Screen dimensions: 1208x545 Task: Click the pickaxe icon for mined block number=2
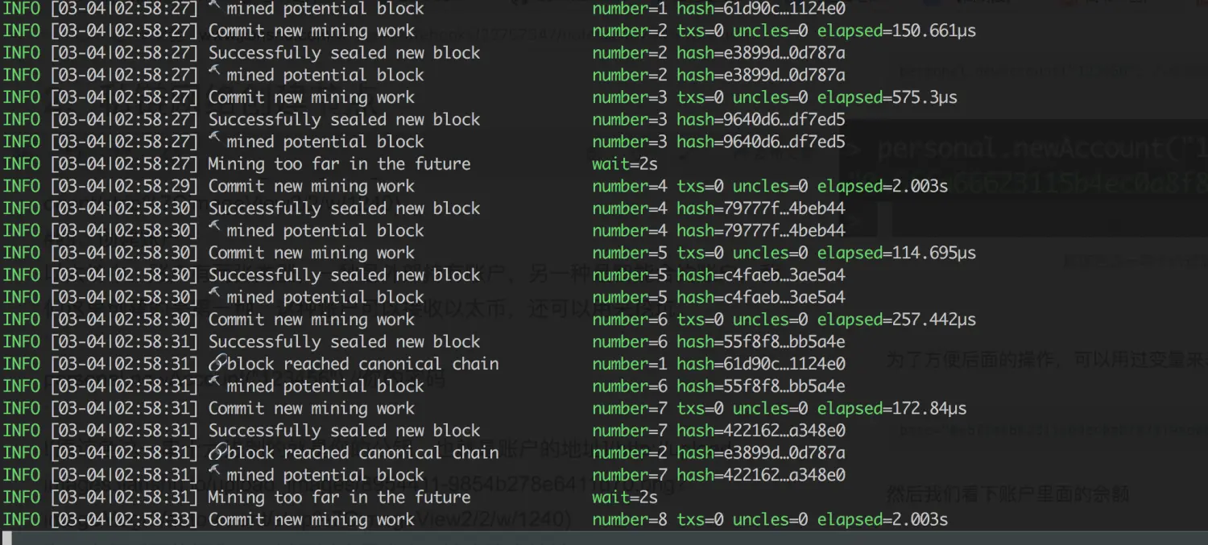tap(215, 73)
